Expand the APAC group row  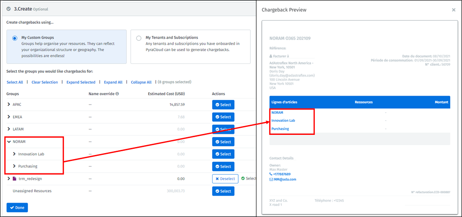(8, 105)
